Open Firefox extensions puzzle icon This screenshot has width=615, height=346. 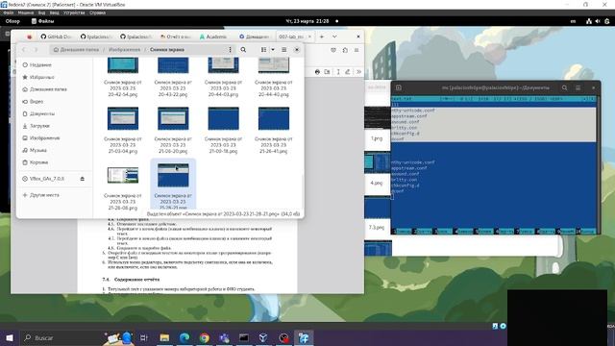click(x=345, y=50)
